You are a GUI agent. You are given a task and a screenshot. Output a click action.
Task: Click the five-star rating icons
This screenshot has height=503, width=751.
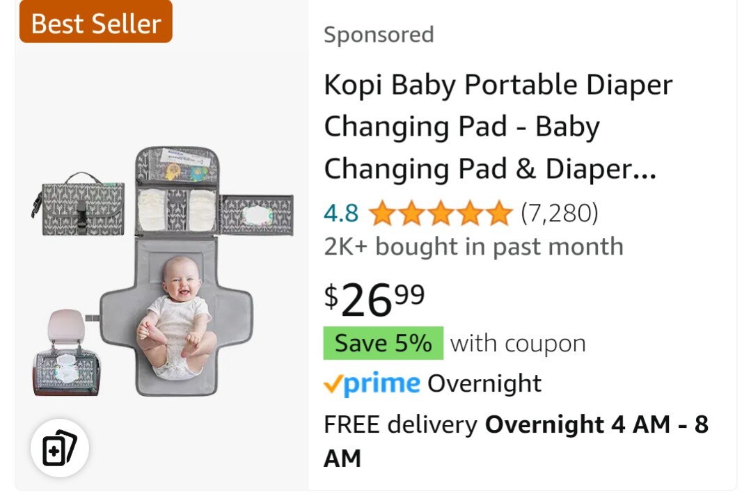click(x=440, y=214)
